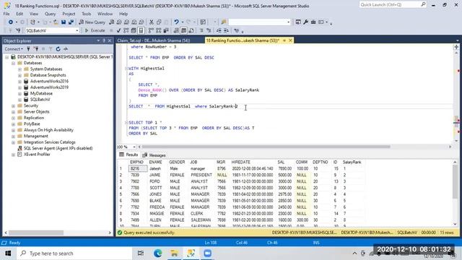Viewport: 462px width, 260px height.
Task: Expand the Server Objects node
Action: pos(13,112)
